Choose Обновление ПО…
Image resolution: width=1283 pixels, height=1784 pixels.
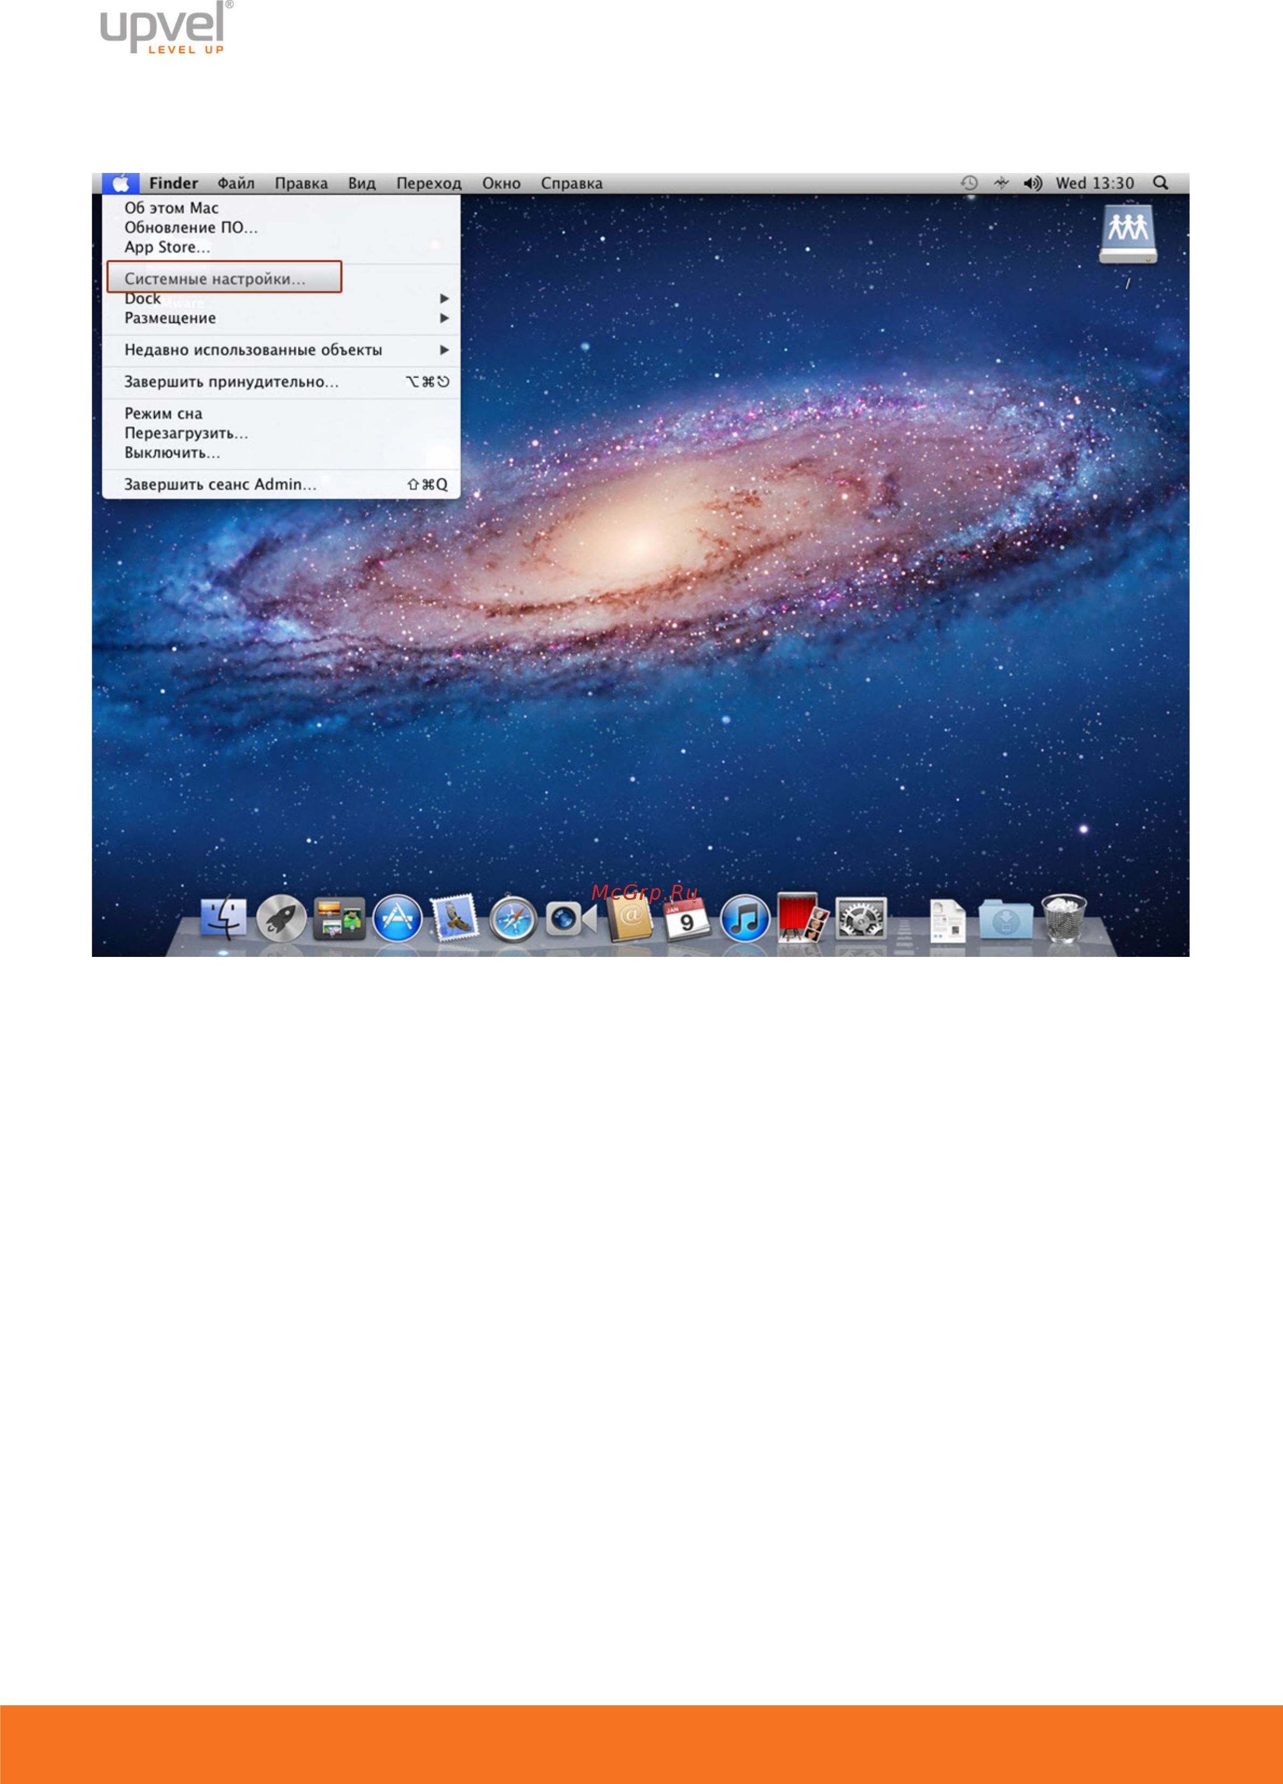click(x=281, y=227)
